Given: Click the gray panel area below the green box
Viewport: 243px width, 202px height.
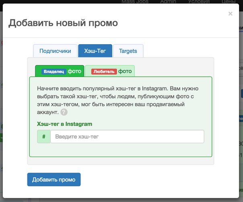Looking at the screenshot, I should (121, 161).
